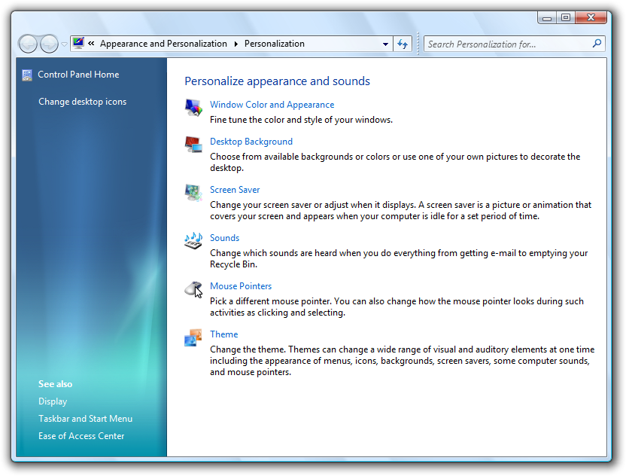This screenshot has height=476, width=626.
Task: Click the Control Panel Home icon in sidebar
Action: (x=28, y=75)
